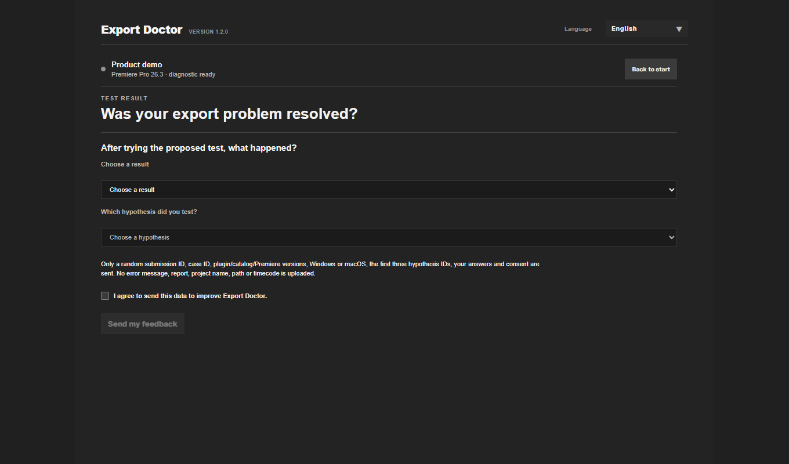Viewport: 789px width, 464px height.
Task: Click the Only a random submission ID privacy notice
Action: 320,269
